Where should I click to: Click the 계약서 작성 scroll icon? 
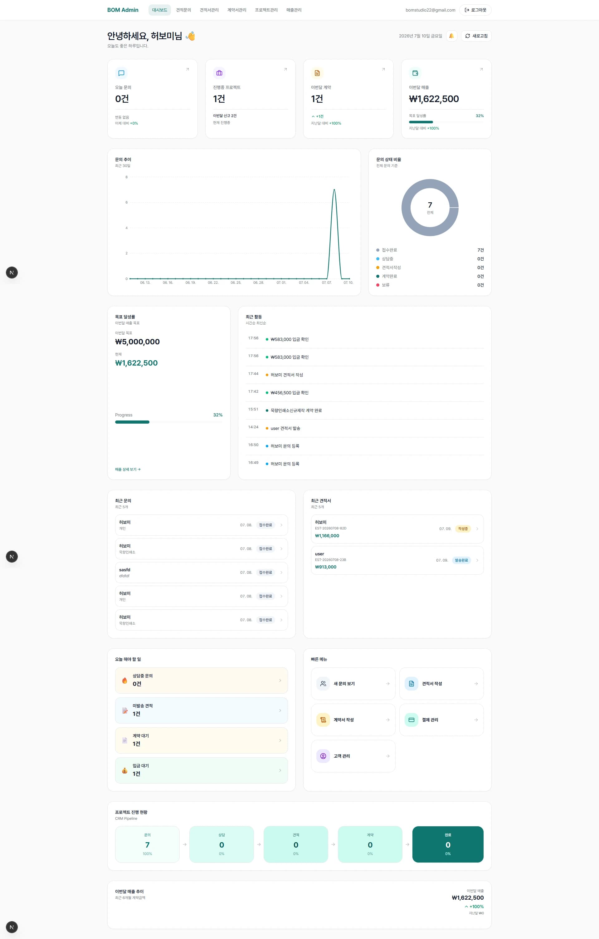click(x=323, y=720)
